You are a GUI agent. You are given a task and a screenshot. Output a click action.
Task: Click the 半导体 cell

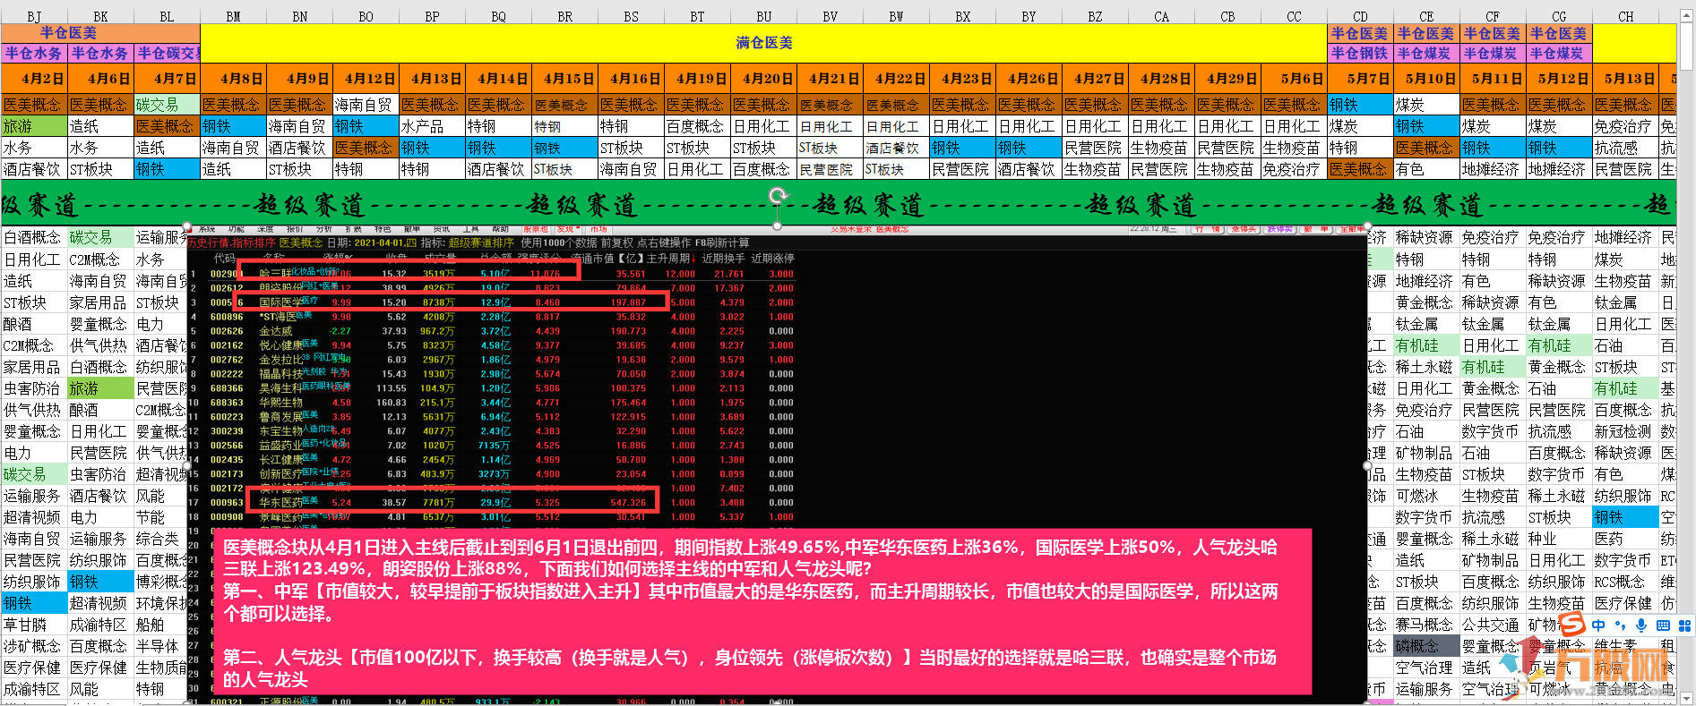tap(161, 646)
